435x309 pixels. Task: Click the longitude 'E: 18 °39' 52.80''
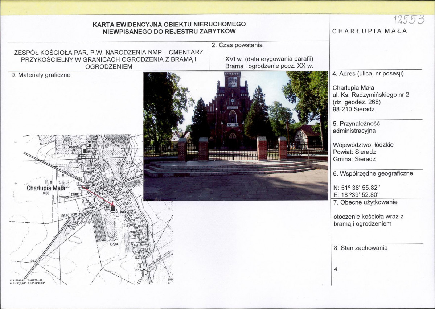pos(357,194)
